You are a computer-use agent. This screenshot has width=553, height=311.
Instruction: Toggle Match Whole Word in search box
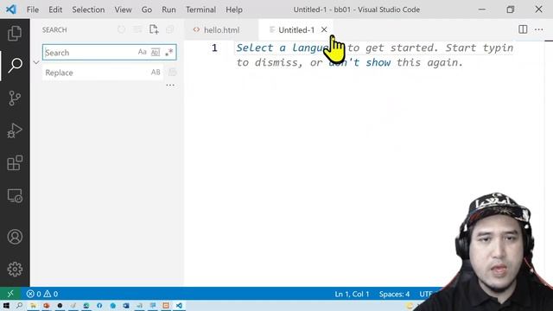[156, 52]
